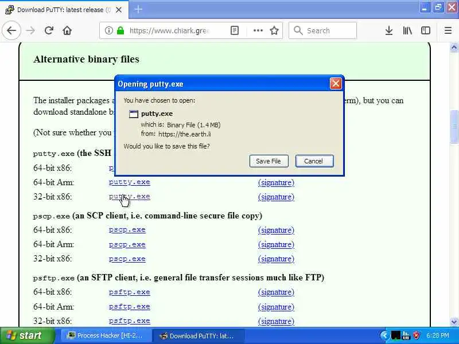Image resolution: width=459 pixels, height=344 pixels.
Task: Click the 64-bit Arm putty.exe link
Action: point(130,182)
